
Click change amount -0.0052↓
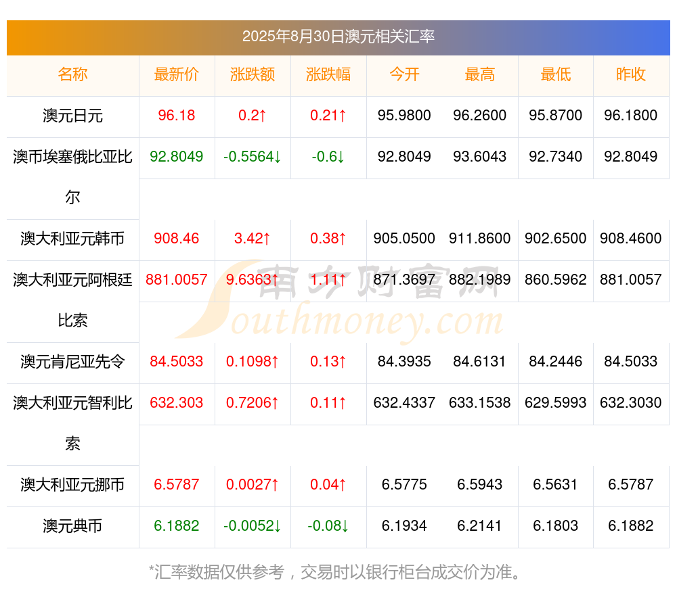point(253,526)
